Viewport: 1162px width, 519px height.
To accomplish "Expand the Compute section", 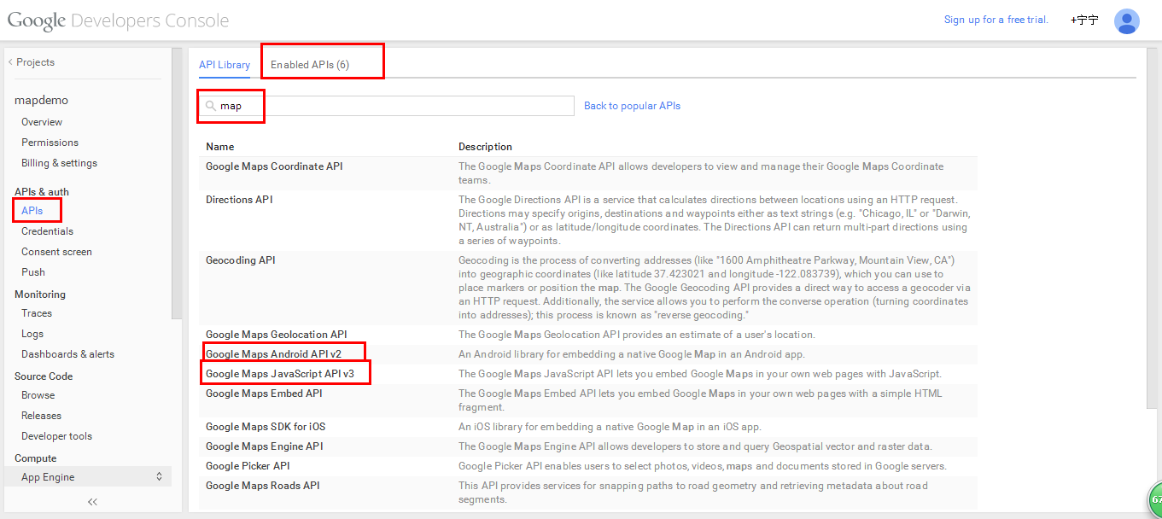I will [x=35, y=458].
